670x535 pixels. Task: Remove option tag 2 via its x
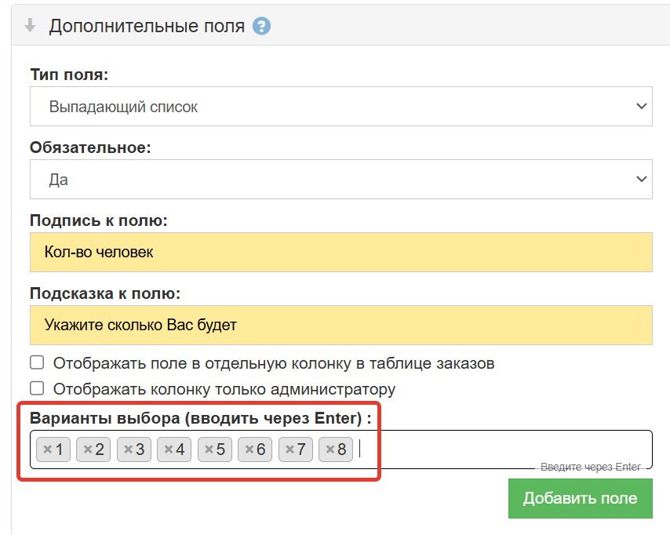88,449
